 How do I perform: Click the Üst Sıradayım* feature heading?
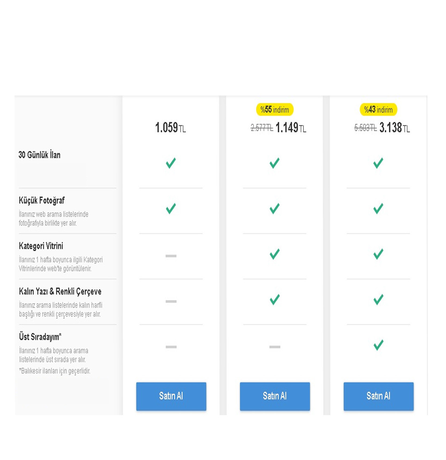40,337
